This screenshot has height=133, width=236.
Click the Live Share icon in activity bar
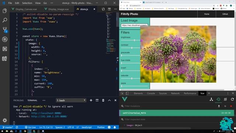5,58
